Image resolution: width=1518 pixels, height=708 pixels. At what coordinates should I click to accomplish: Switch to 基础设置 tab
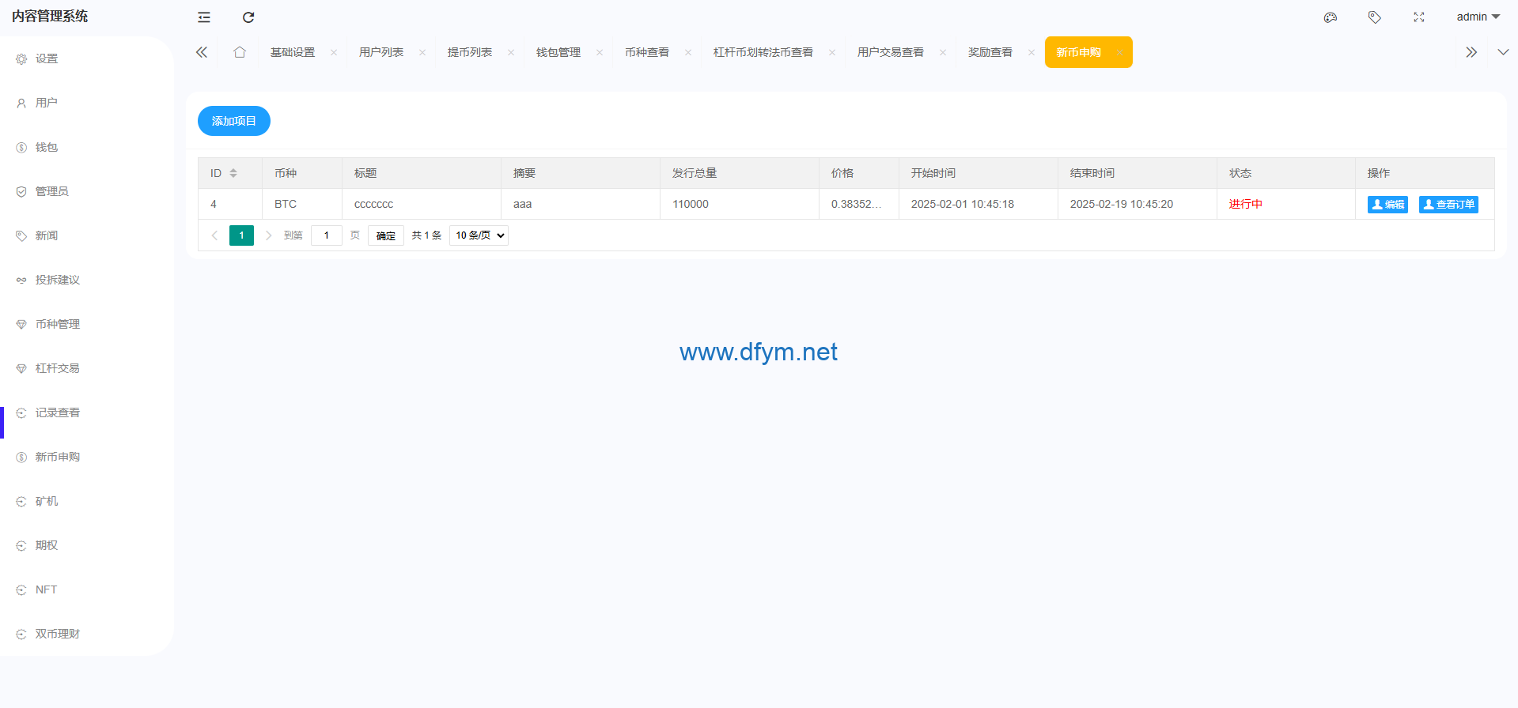[293, 52]
